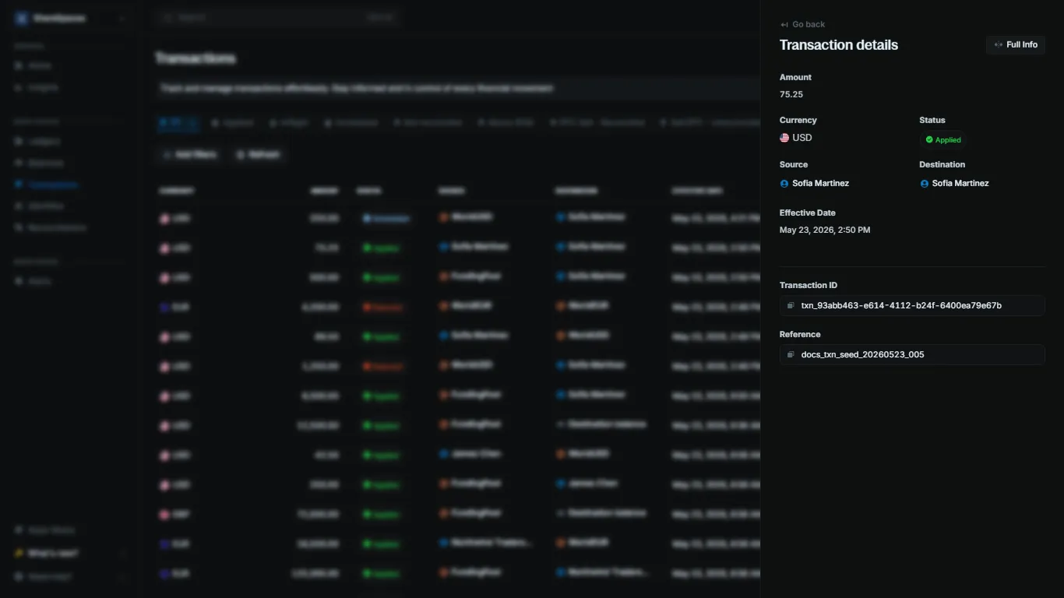Select the amount value 75.25
Viewport: 1064px width, 598px height.
(791, 94)
